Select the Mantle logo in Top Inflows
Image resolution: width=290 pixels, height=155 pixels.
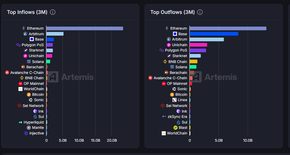click(x=29, y=128)
